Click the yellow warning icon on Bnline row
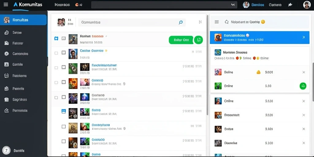The height and width of the screenshot is (157, 314). click(x=258, y=72)
